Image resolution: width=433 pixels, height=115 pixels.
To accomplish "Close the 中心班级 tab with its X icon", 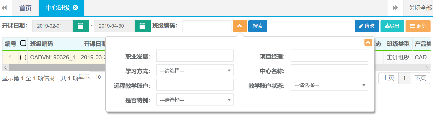I will pos(76,8).
